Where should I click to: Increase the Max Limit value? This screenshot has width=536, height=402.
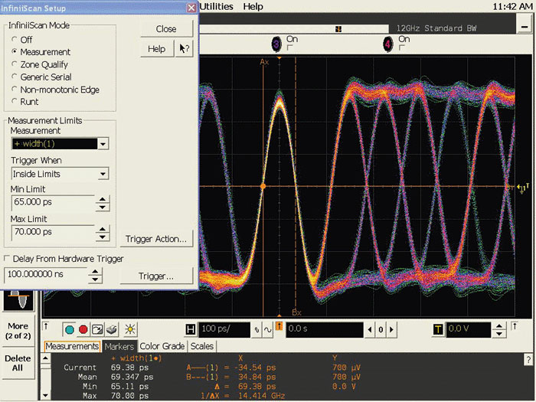tap(102, 230)
